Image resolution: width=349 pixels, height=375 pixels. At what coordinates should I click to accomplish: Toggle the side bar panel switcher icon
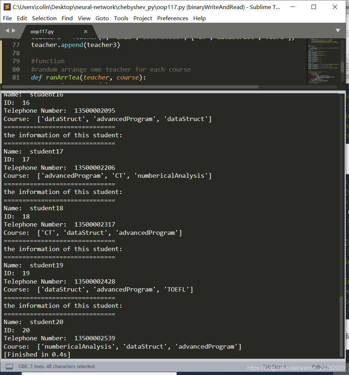[9, 366]
